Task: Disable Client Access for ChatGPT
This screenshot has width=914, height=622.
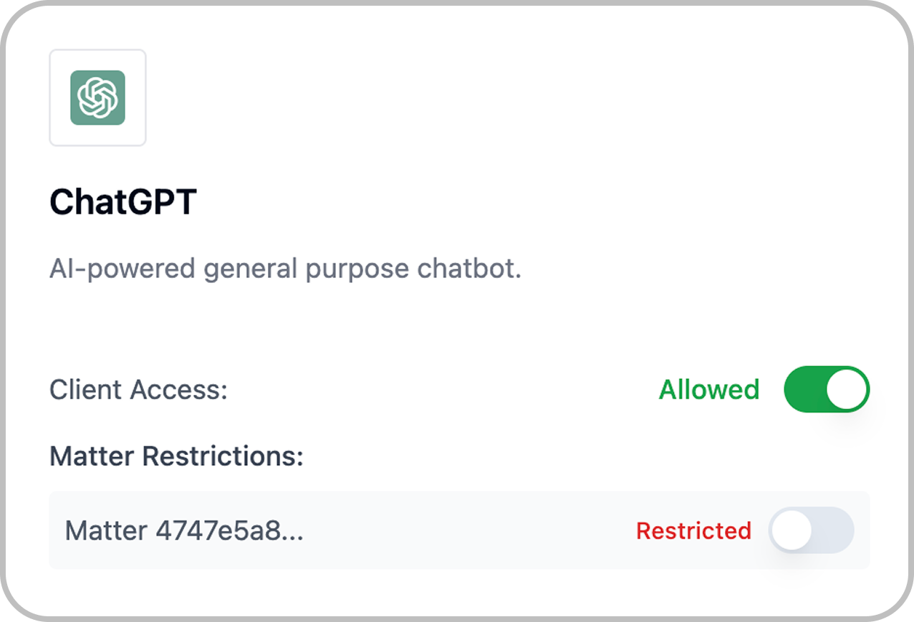Action: click(x=827, y=389)
